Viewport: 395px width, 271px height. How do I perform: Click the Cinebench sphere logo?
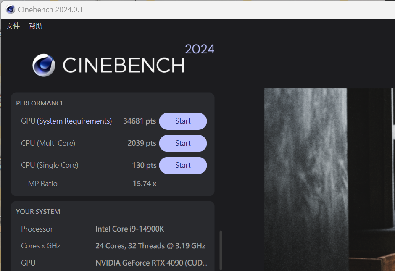[x=44, y=65]
